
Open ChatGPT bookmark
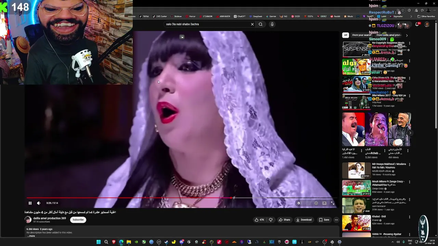240,16
